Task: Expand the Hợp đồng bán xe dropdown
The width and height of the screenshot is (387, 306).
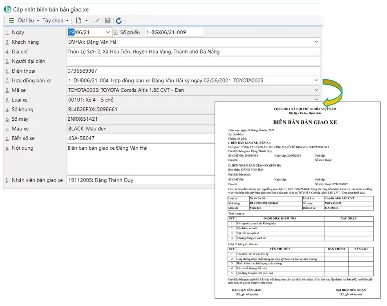Action: [x=316, y=80]
